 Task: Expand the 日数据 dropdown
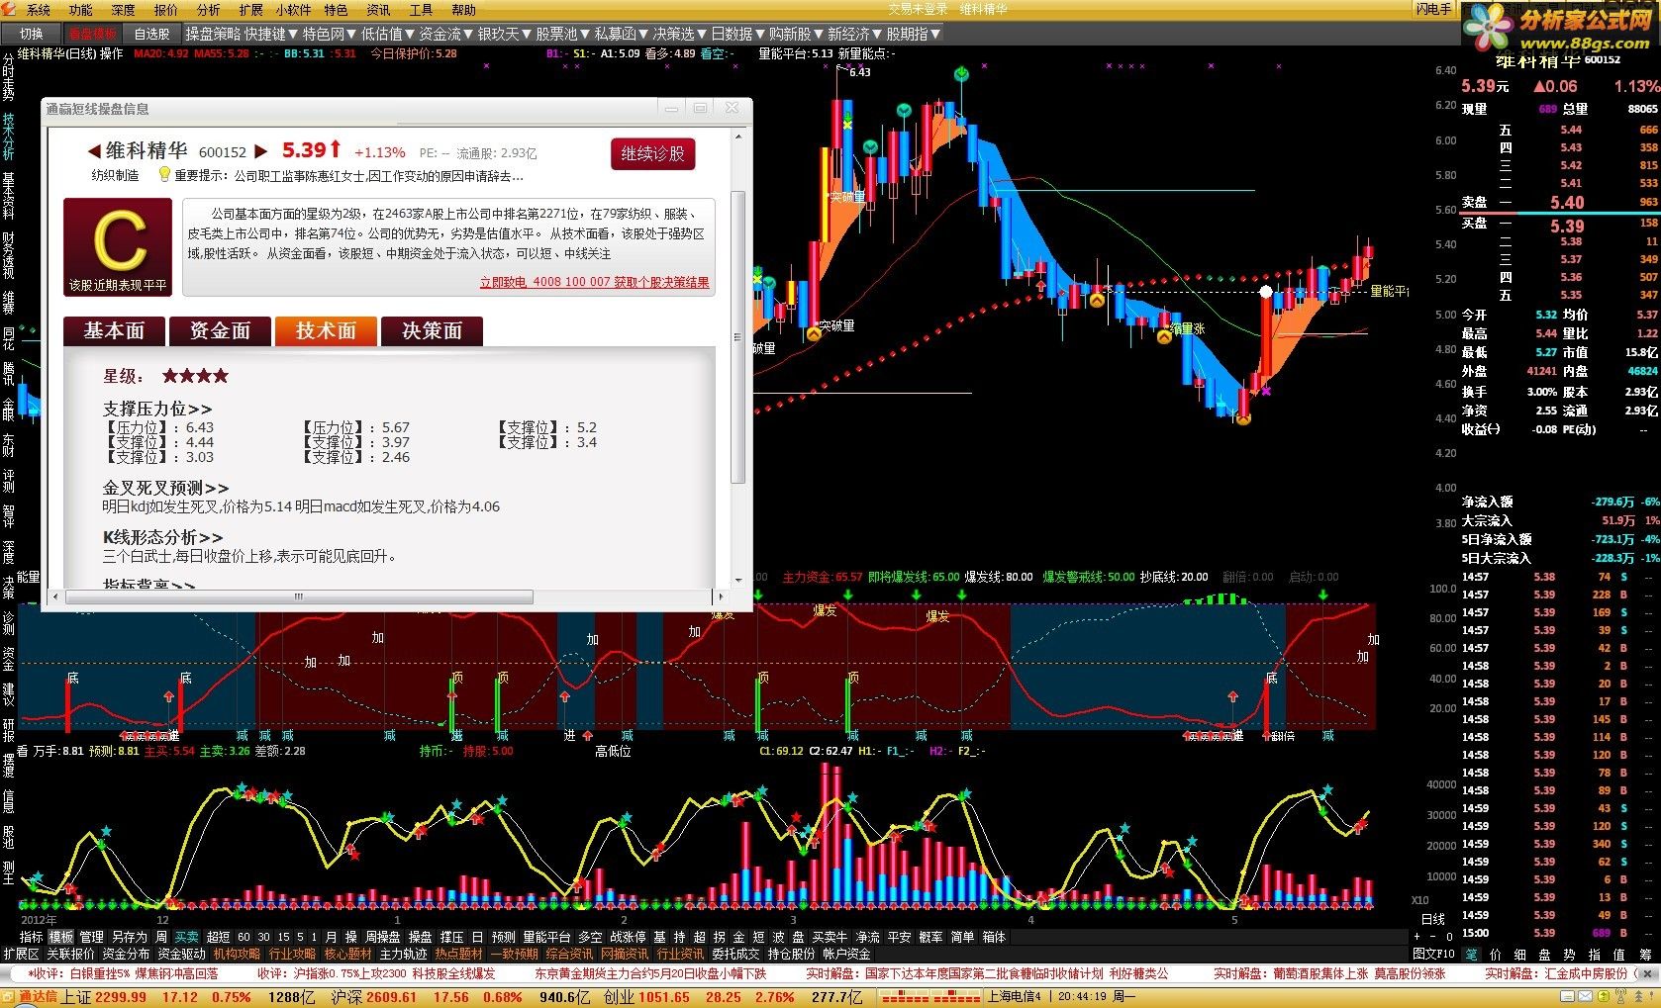(738, 34)
